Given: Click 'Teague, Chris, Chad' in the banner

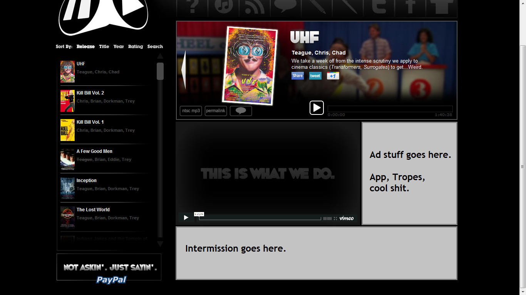Looking at the screenshot, I should point(318,53).
